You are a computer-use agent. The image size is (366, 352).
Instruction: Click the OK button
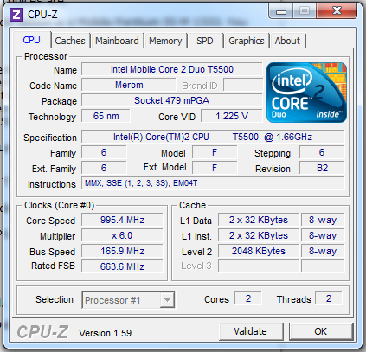point(321,331)
